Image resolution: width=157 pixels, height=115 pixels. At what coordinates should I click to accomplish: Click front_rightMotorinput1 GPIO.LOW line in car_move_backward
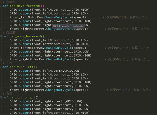50,52
